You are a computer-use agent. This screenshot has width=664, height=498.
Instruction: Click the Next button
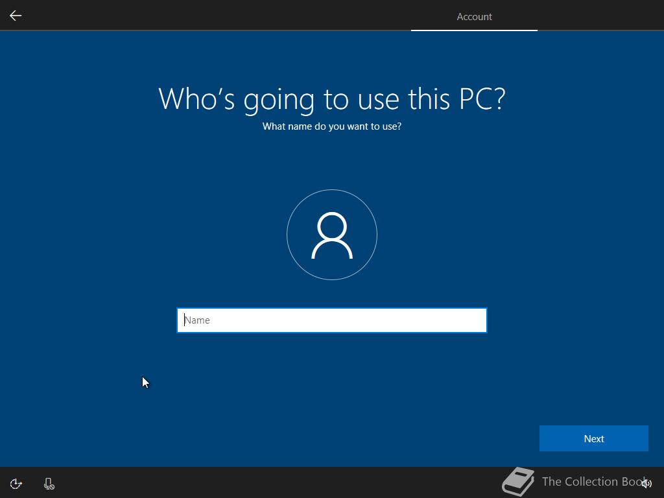tap(594, 438)
